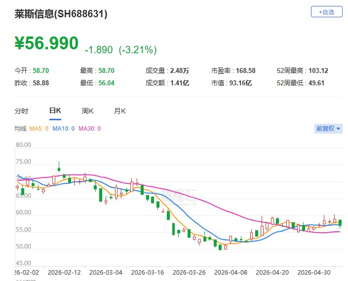Screen dimensions: 348x281
Task: Select the 日K daily chart tab
Action: pos(55,110)
